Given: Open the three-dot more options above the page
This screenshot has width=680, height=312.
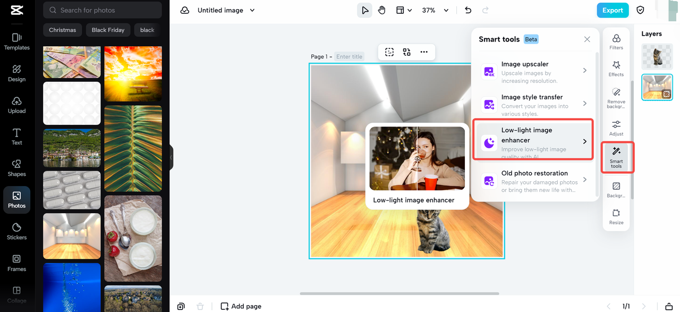Looking at the screenshot, I should point(424,52).
